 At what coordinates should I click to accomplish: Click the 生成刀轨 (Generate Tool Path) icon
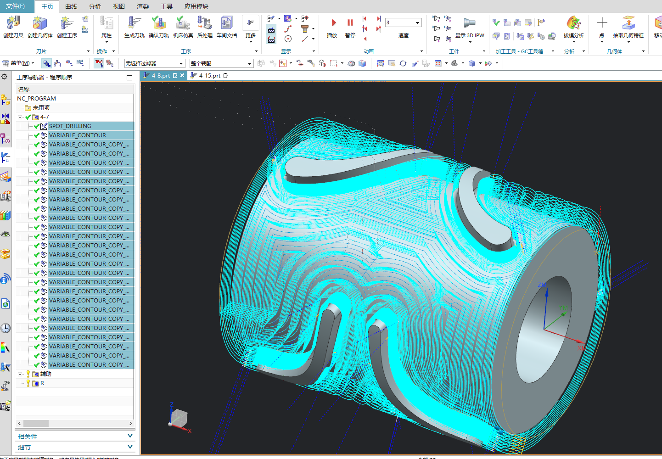(x=134, y=27)
